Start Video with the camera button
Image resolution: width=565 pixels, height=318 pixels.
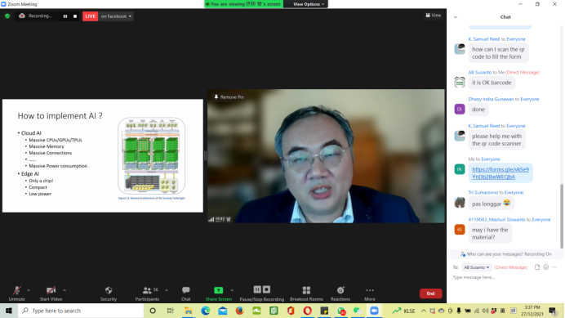51,293
